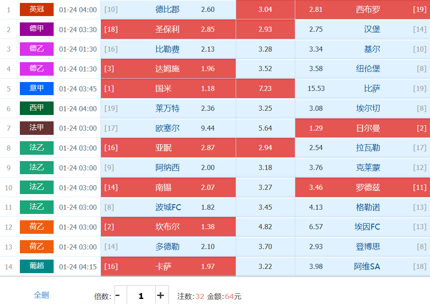Toggle 卡萨 home win odds 1.97
The image size is (430, 304).
[x=168, y=266]
